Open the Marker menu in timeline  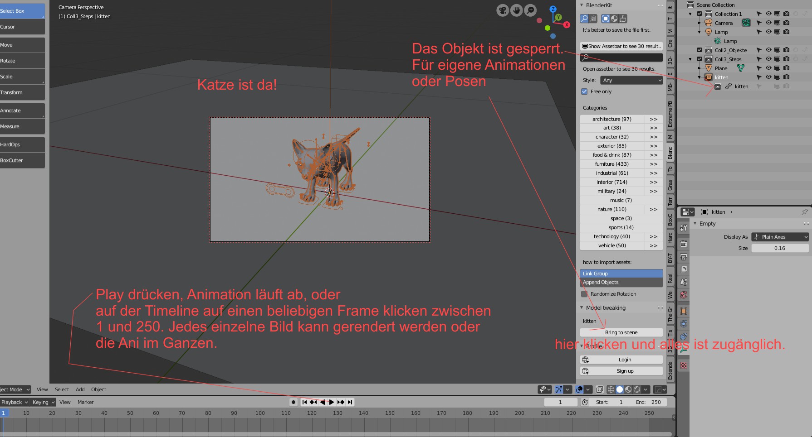[x=85, y=402]
